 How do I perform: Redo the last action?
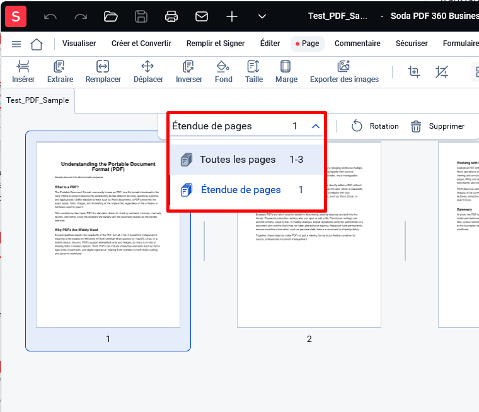(81, 16)
